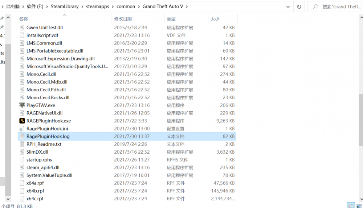Select PlayGTAV.exe file name
The height and width of the screenshot is (208, 363).
pos(41,105)
